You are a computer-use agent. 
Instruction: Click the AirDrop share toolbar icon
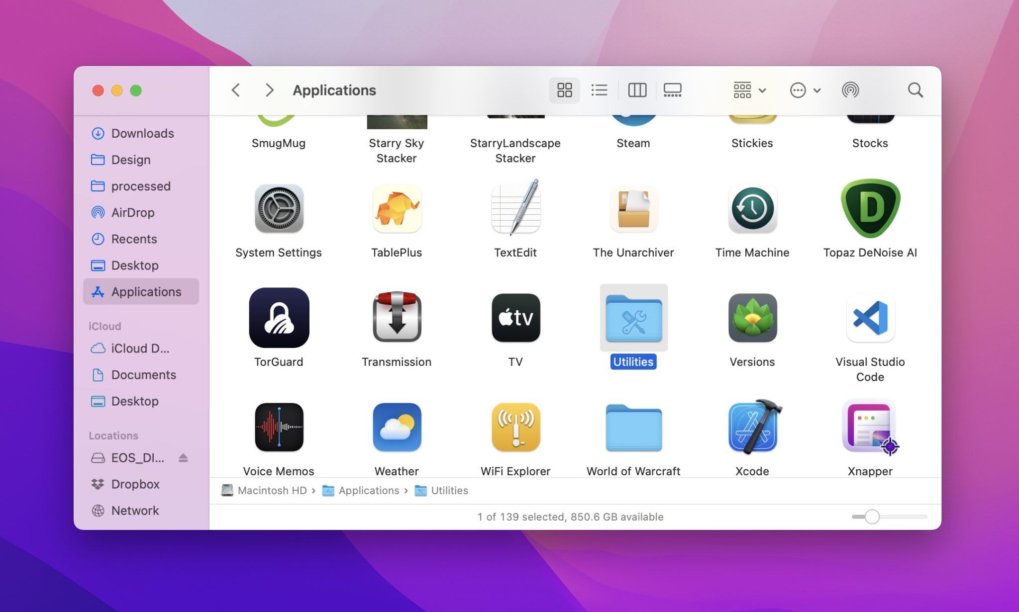pos(850,90)
